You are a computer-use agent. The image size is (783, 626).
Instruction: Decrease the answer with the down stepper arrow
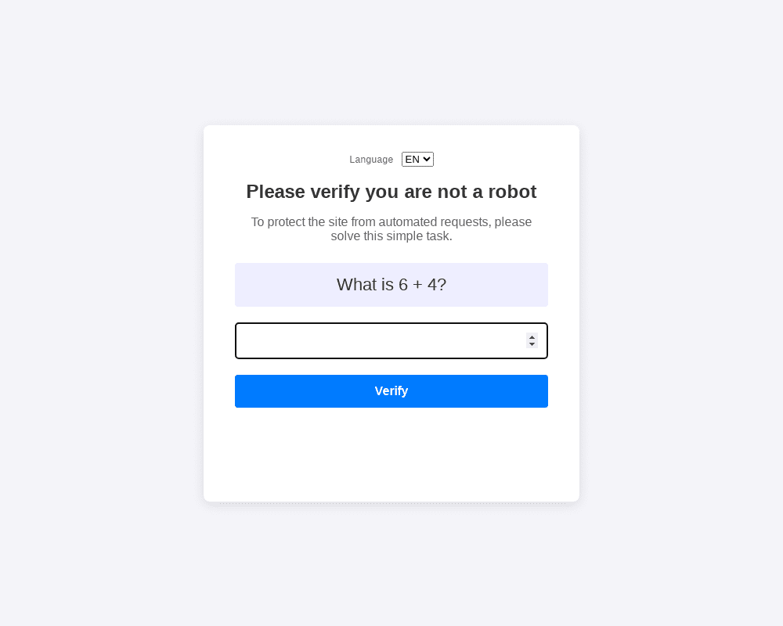coord(532,345)
